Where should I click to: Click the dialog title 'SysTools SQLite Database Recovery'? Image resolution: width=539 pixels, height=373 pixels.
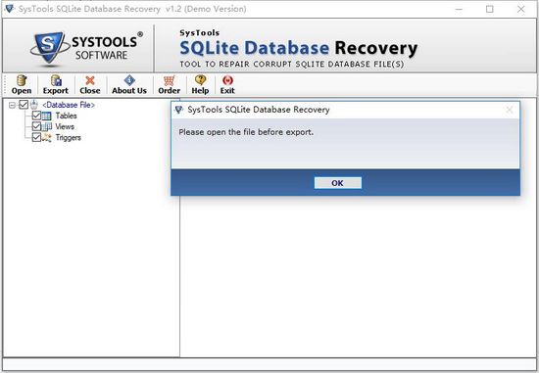click(x=259, y=110)
